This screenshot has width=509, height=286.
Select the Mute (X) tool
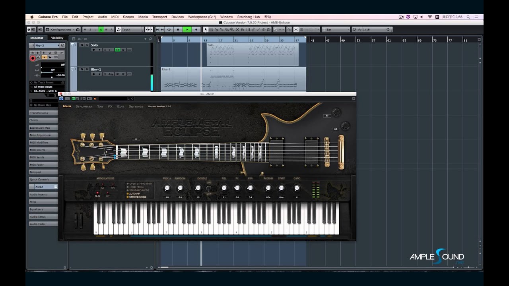(x=237, y=29)
